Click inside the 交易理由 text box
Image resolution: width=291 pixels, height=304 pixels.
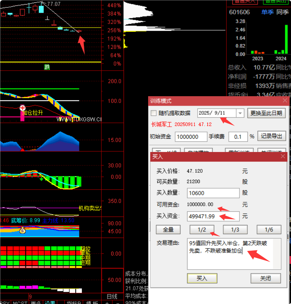click(x=234, y=254)
